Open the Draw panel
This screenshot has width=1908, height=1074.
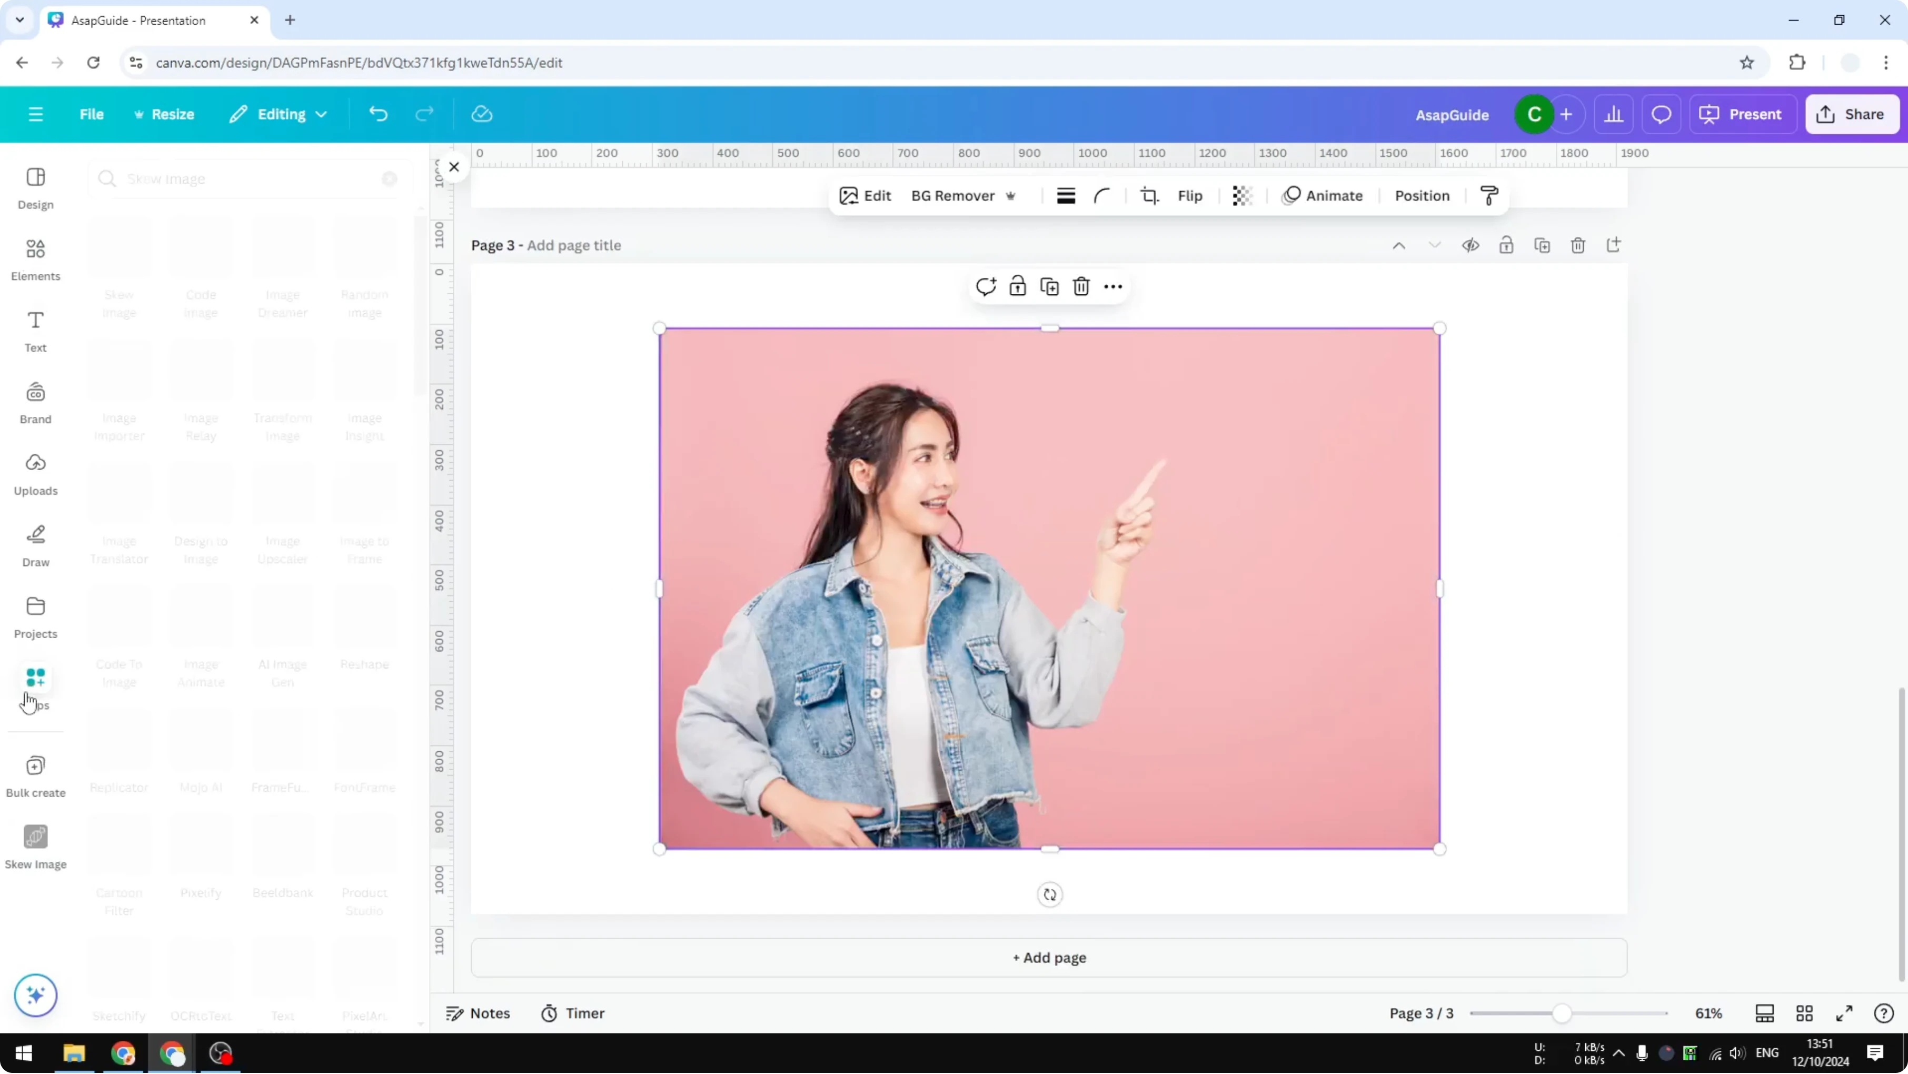point(35,546)
